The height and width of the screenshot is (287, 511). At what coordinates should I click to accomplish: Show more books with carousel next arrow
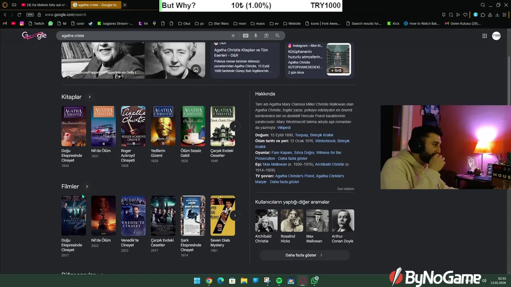click(x=235, y=126)
